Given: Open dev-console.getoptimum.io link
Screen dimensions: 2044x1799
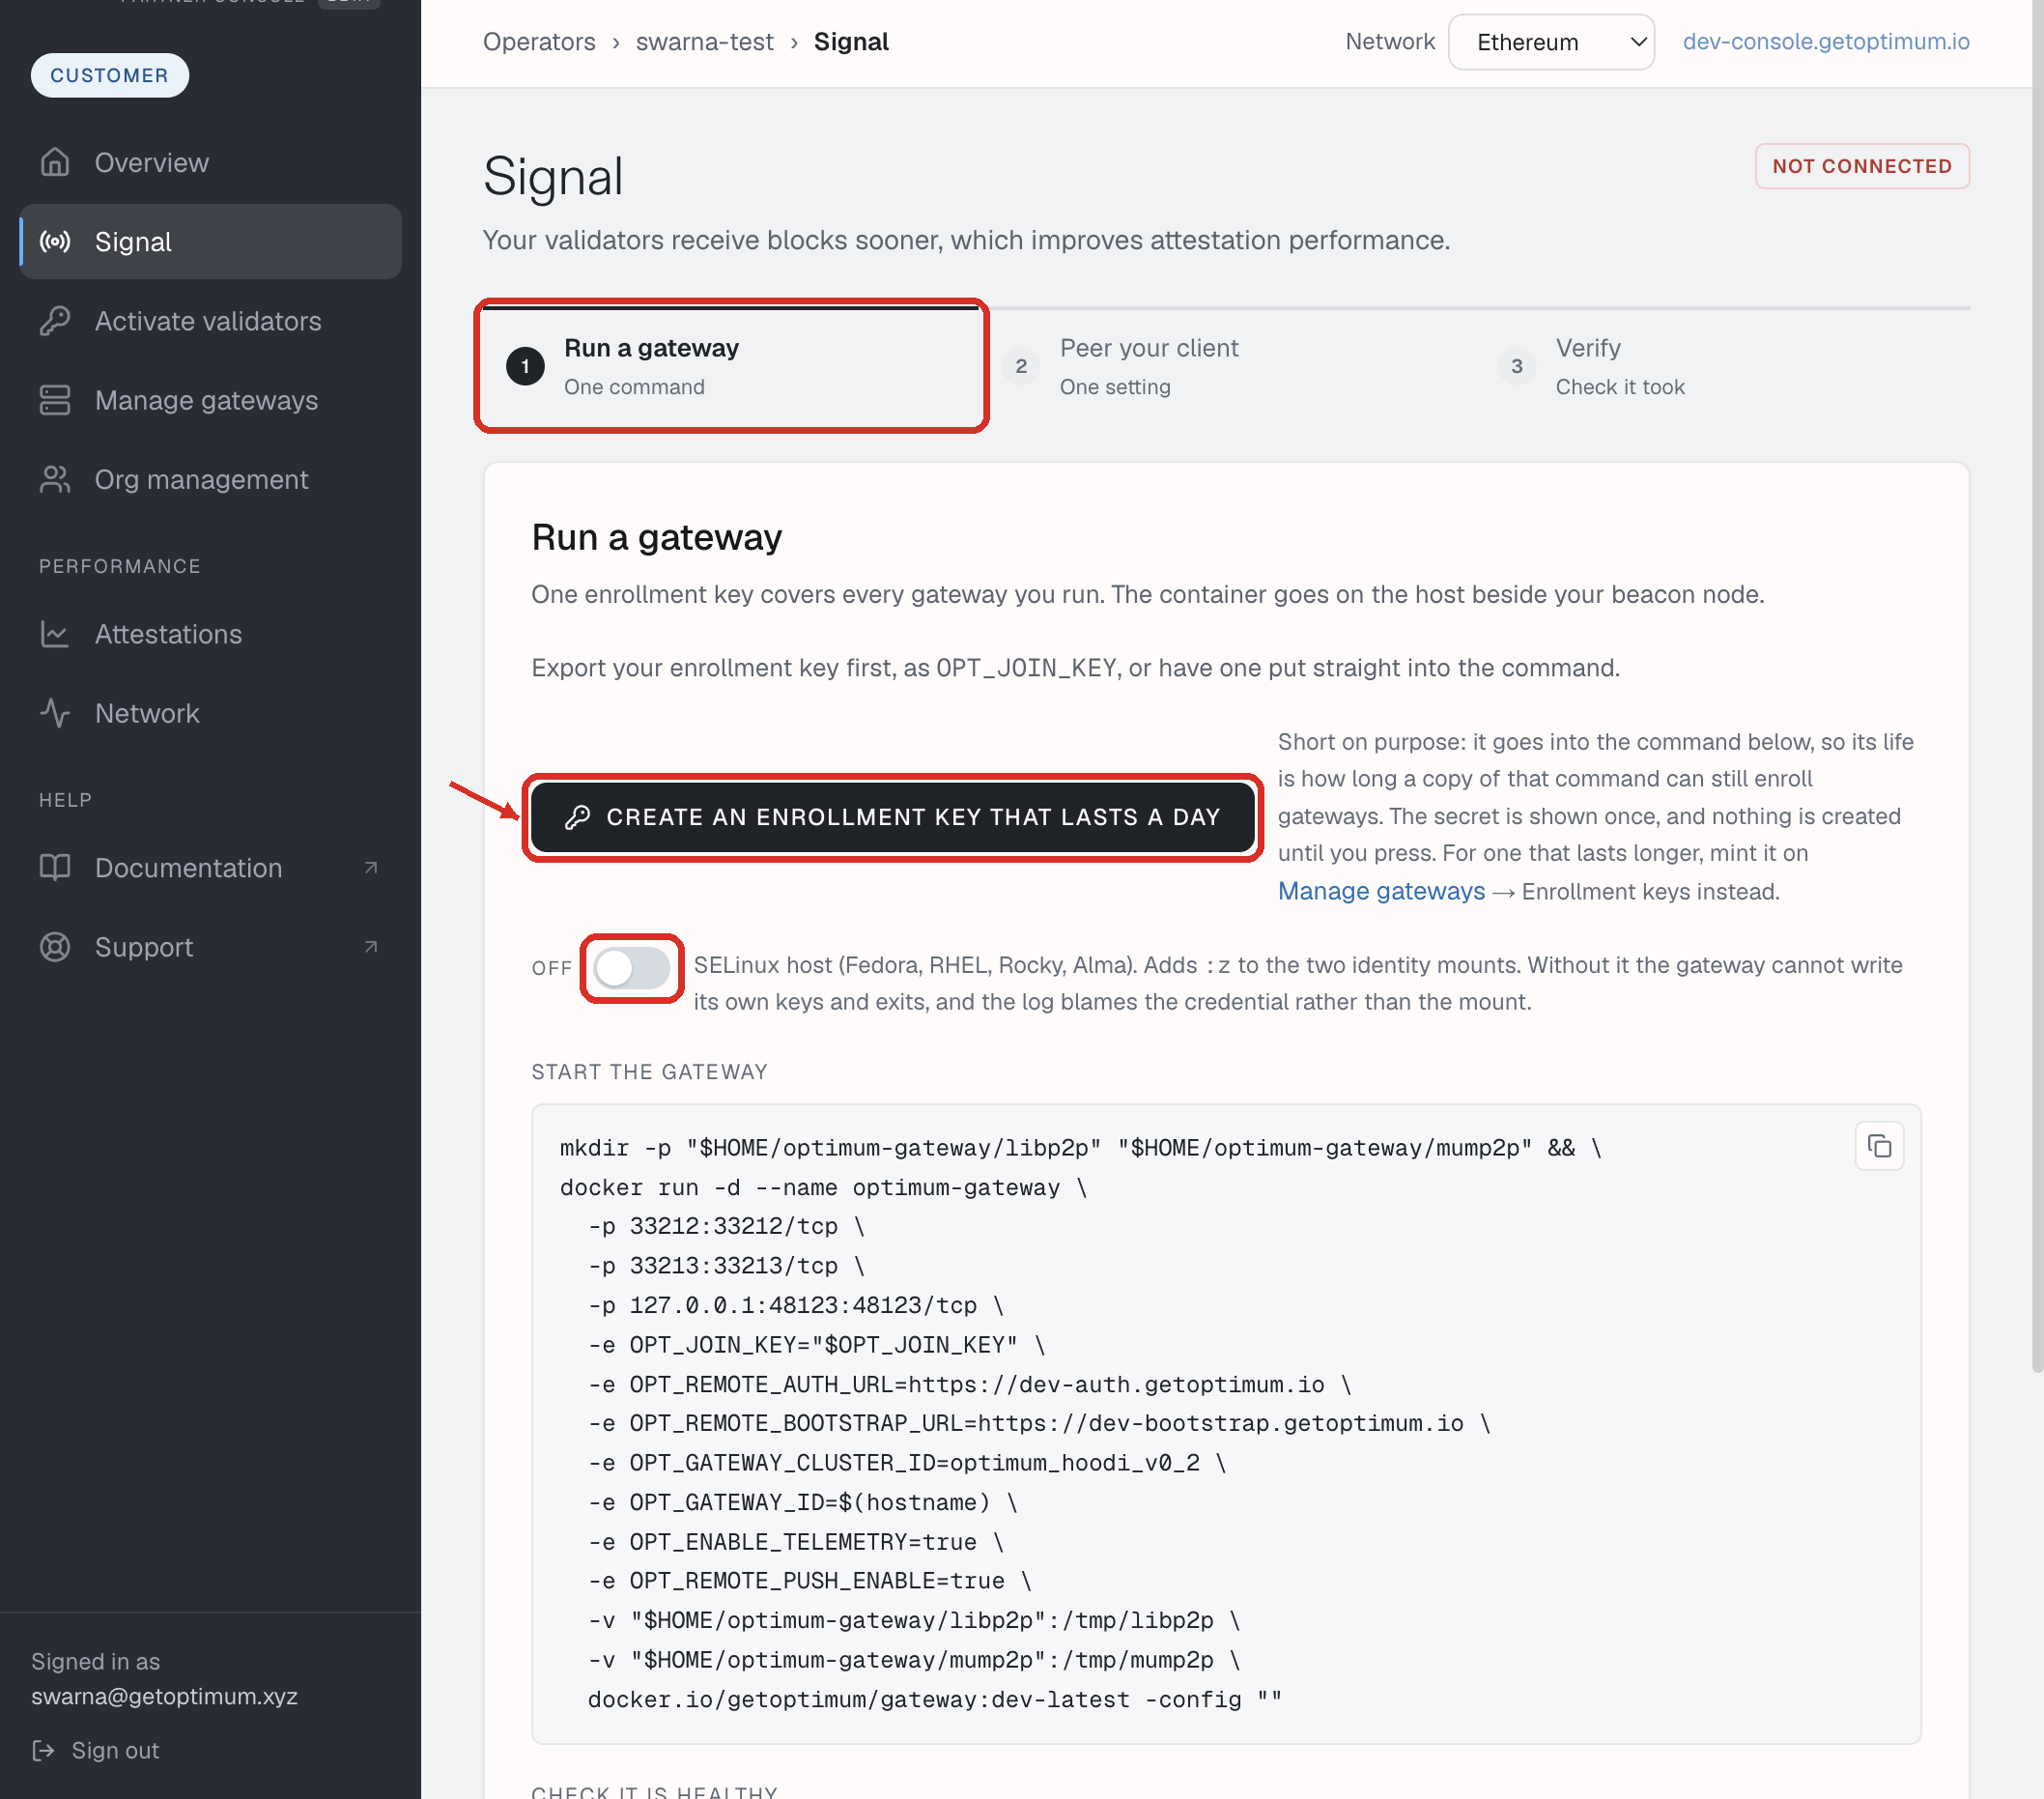Looking at the screenshot, I should pyautogui.click(x=1825, y=41).
